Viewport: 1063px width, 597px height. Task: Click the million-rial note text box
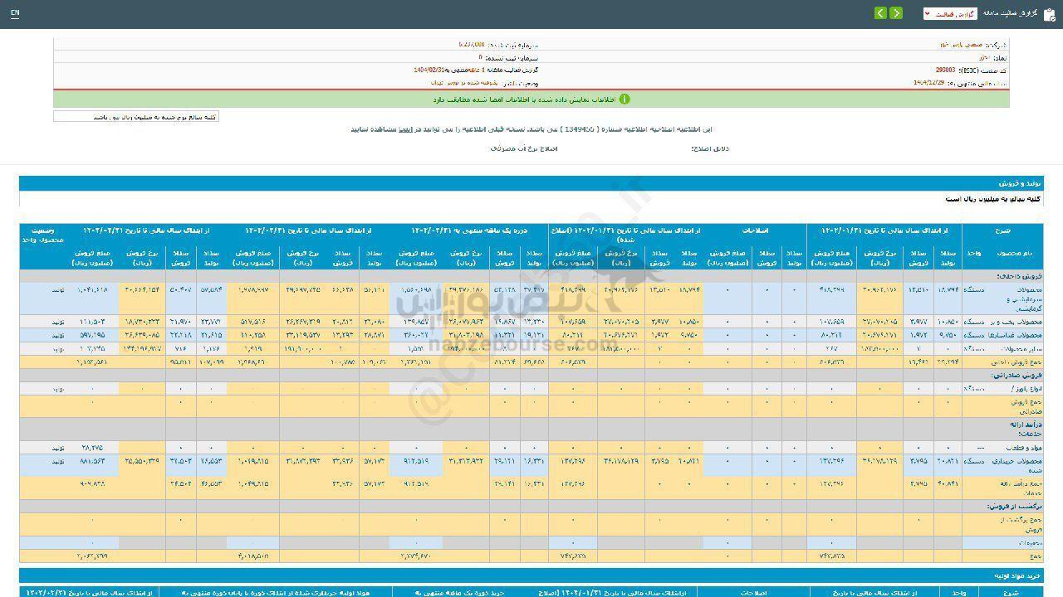[x=136, y=117]
